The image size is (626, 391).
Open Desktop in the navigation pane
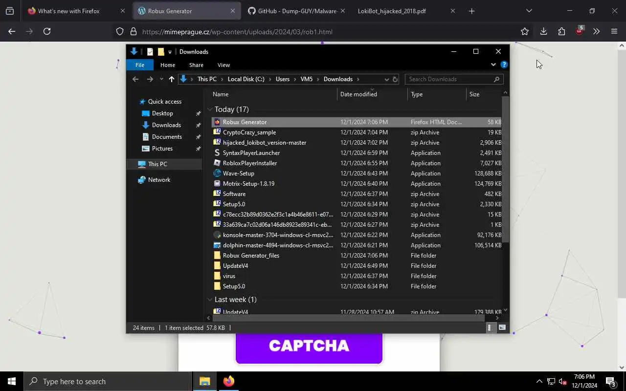162,113
